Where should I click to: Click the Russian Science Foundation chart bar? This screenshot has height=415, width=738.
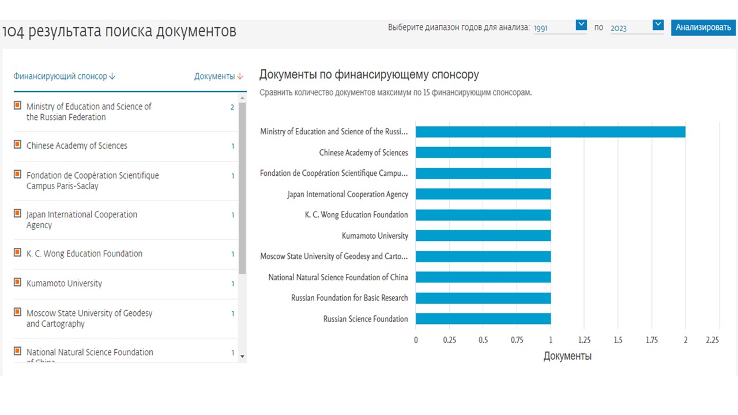(483, 319)
